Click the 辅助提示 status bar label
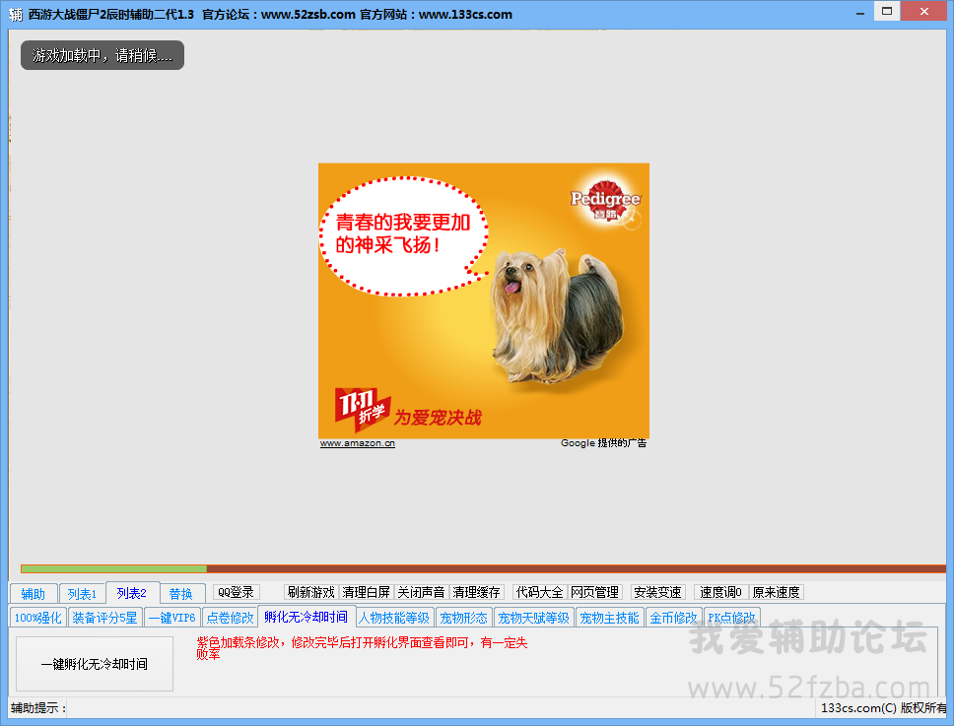The image size is (954, 726). [x=38, y=707]
